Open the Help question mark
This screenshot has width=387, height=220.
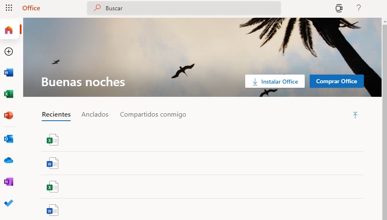358,8
